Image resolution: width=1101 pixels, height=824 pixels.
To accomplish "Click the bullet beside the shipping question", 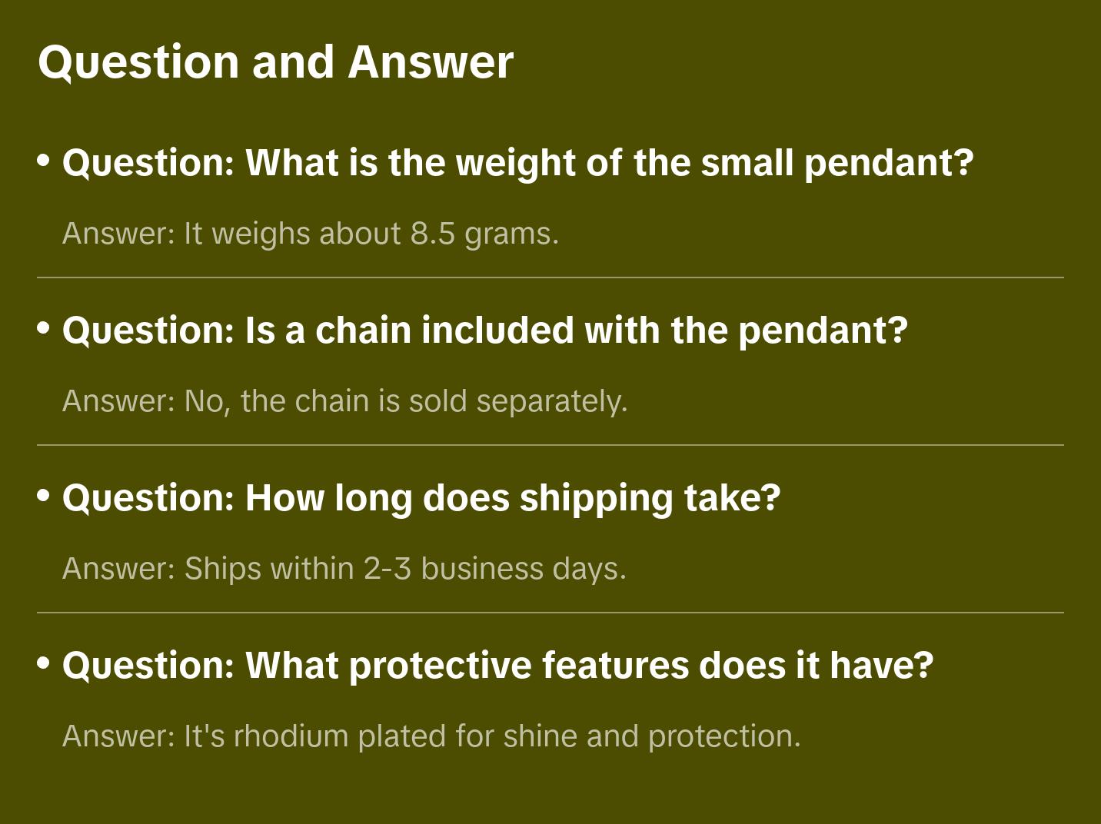I will point(44,496).
